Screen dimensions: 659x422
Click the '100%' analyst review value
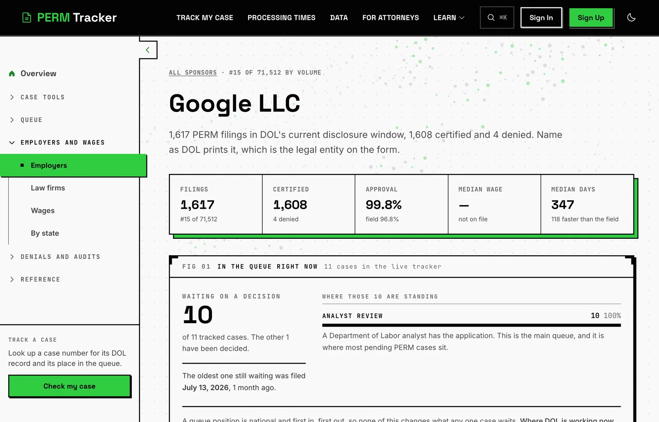coord(612,315)
